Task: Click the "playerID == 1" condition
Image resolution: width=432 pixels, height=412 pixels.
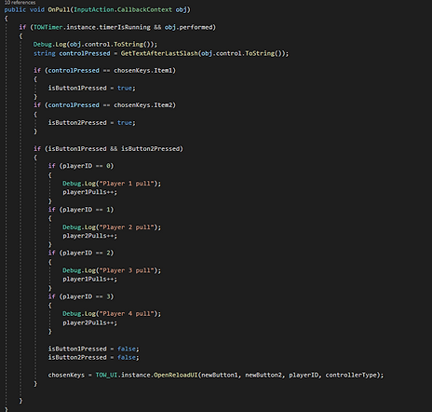Action: point(87,210)
